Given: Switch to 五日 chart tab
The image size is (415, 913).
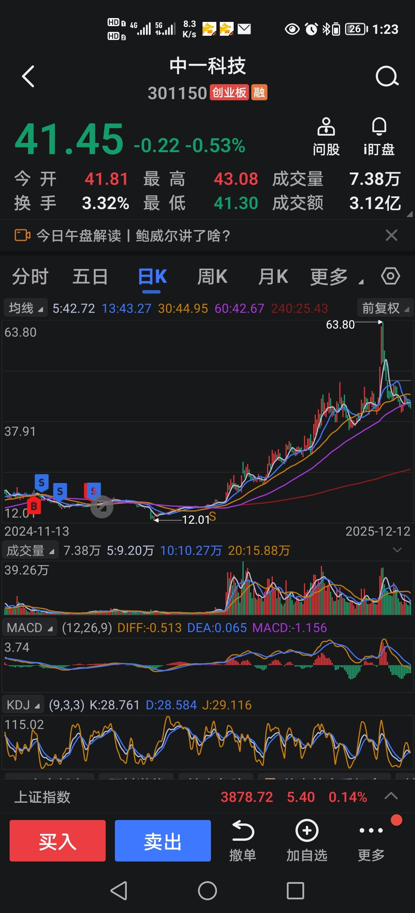Looking at the screenshot, I should pyautogui.click(x=90, y=277).
